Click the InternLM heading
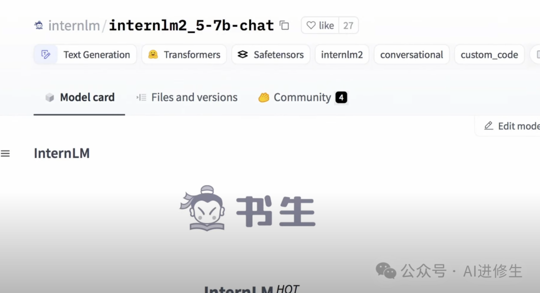This screenshot has width=540, height=293. [x=61, y=153]
